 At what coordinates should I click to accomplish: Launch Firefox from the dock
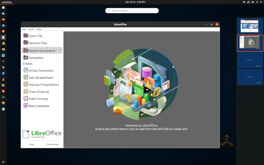point(3,19)
